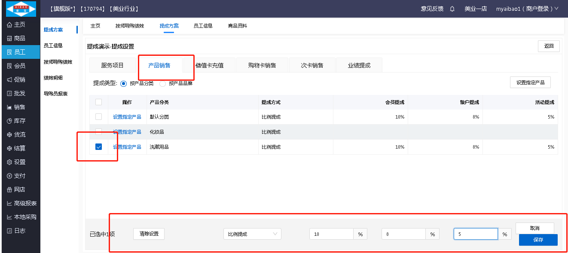Click the 产品分类 column header
The width and height of the screenshot is (568, 253).
(x=159, y=102)
